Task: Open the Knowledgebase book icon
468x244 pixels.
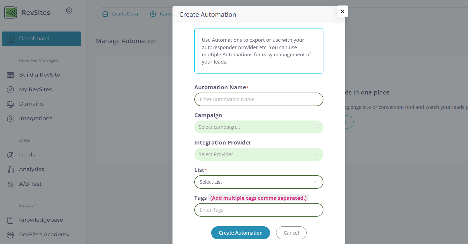Action: pos(11,220)
